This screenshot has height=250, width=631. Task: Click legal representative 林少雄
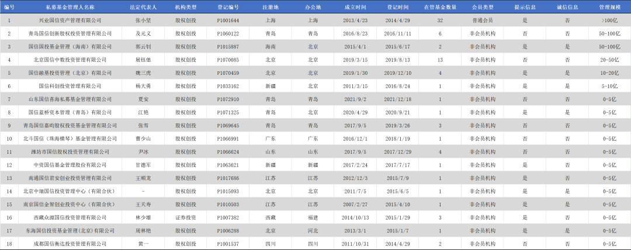tap(144, 218)
